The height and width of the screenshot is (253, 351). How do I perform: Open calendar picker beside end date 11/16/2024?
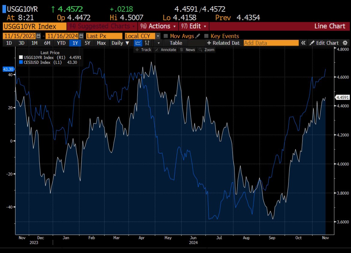[x=81, y=36]
